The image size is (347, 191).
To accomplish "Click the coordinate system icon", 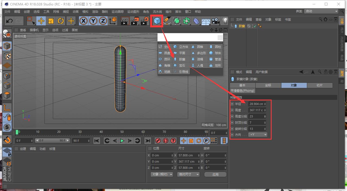I will [113, 21].
